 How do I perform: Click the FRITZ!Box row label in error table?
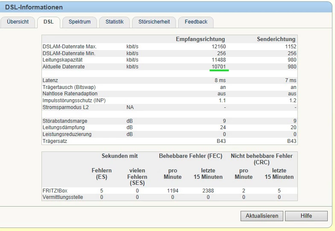pos(56,191)
